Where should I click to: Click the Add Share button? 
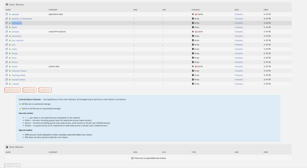29,90
